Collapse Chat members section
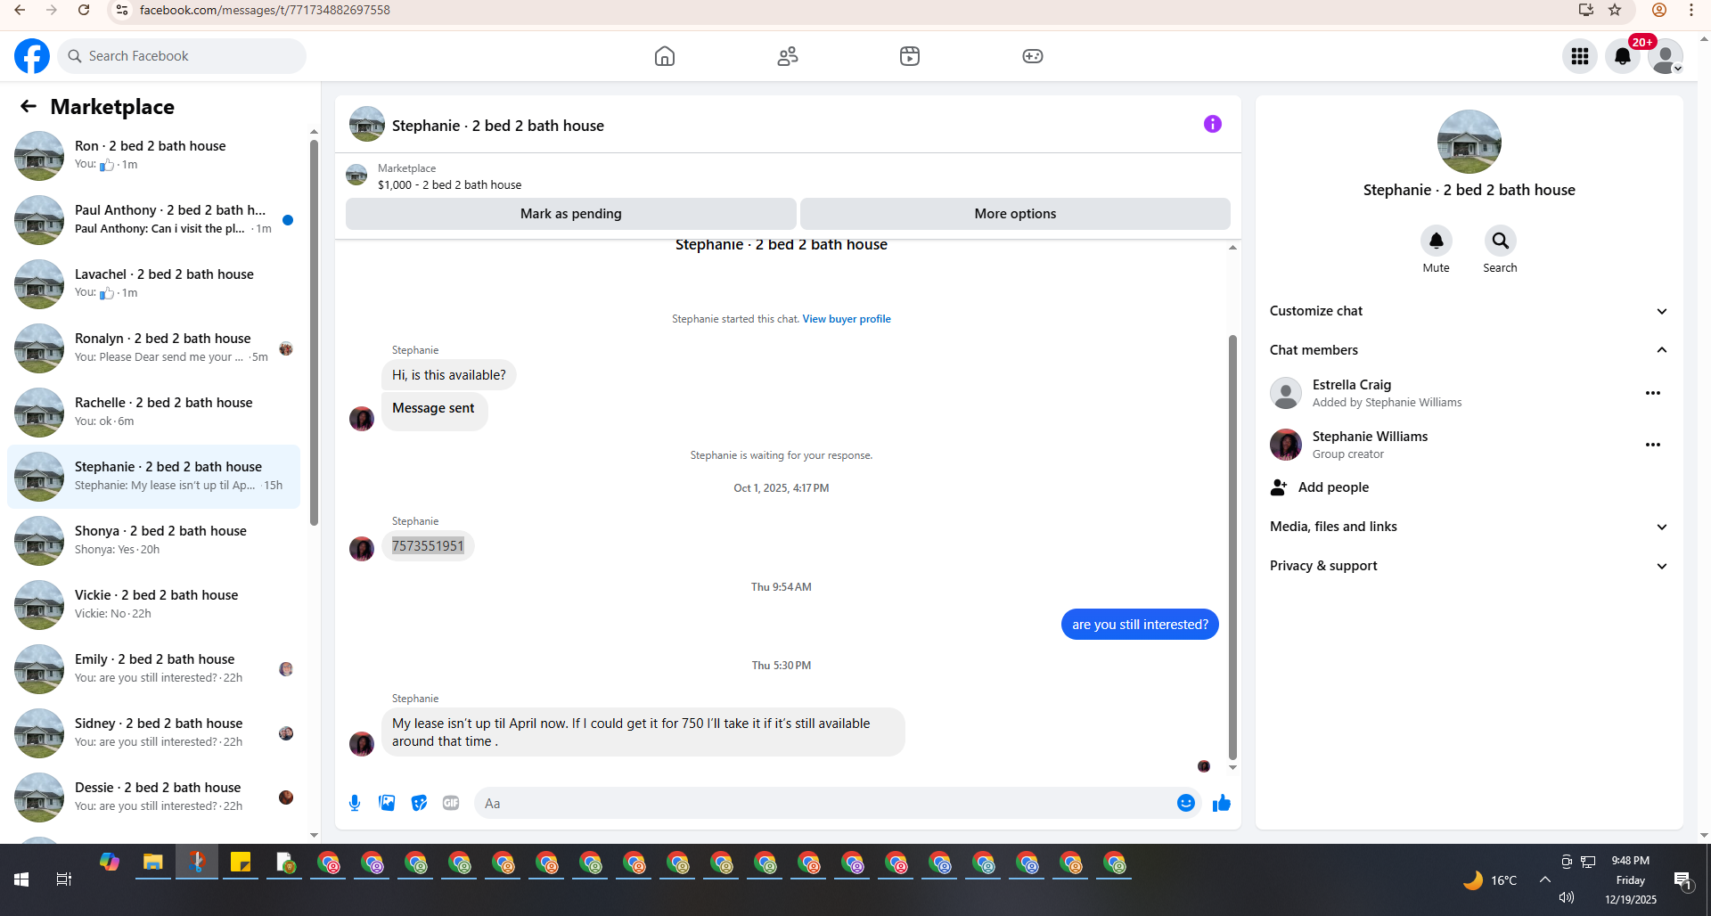 click(x=1469, y=350)
